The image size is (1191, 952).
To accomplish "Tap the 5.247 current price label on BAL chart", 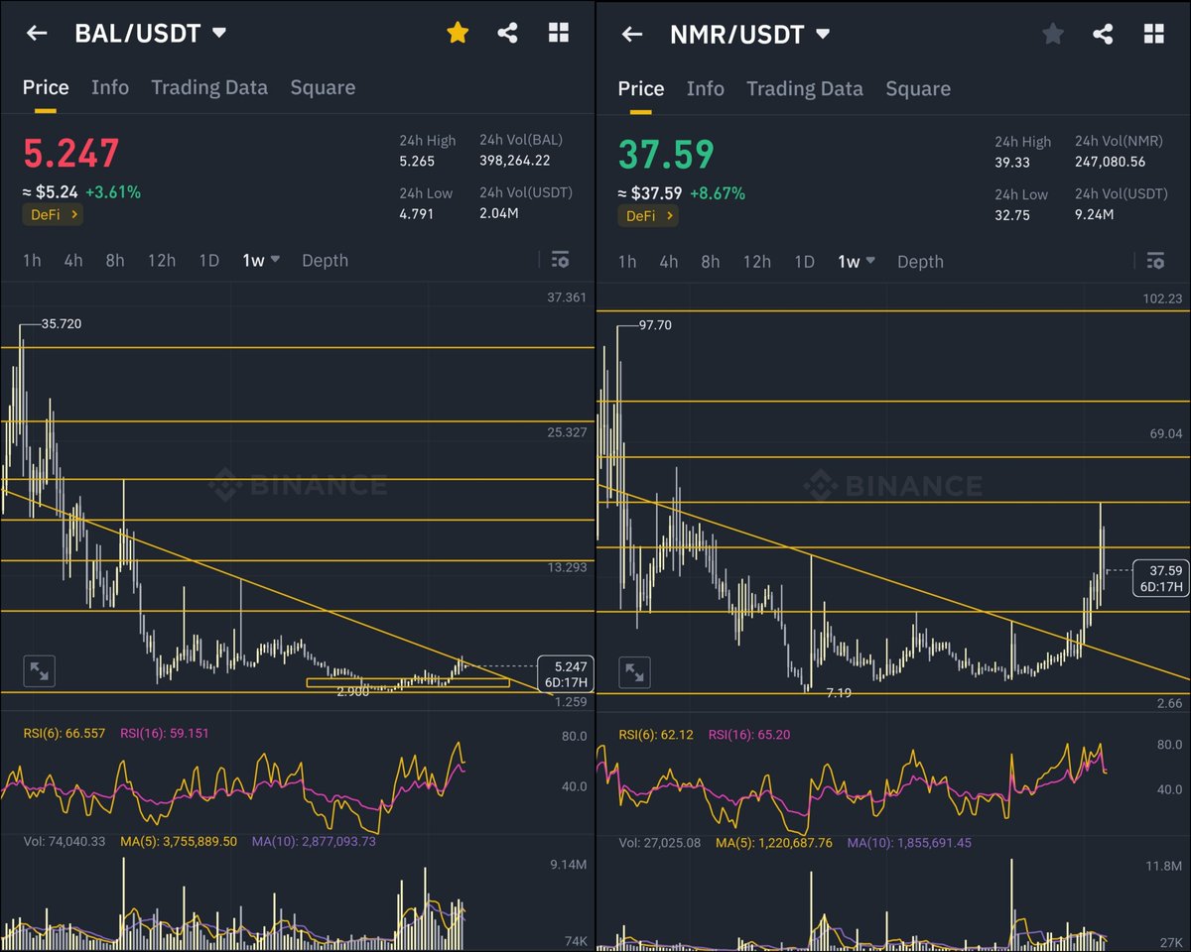I will (x=565, y=673).
